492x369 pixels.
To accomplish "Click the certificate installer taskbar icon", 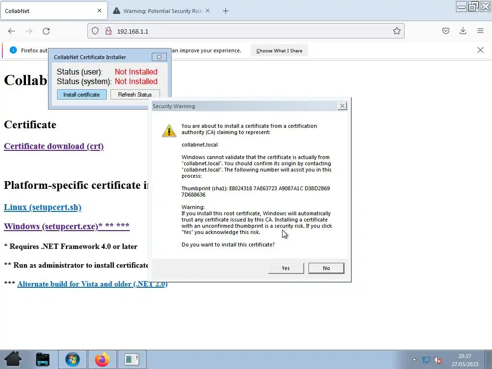I will [132, 359].
